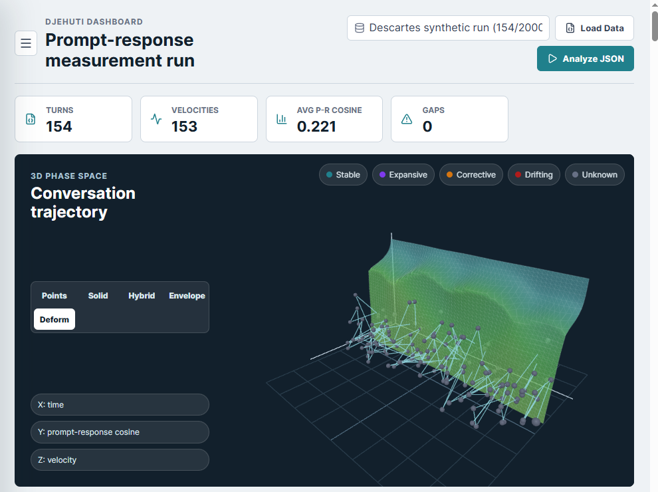Click the Velocities 153 value
The width and height of the screenshot is (658, 492).
[x=184, y=126]
